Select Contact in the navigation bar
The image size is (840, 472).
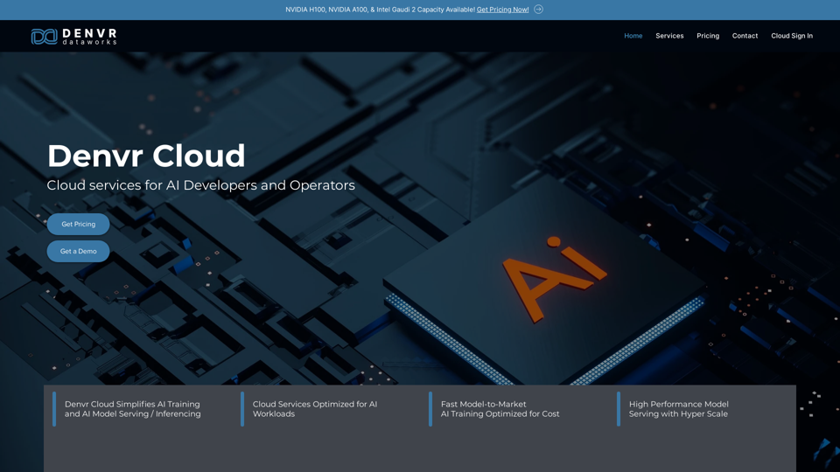click(x=745, y=36)
